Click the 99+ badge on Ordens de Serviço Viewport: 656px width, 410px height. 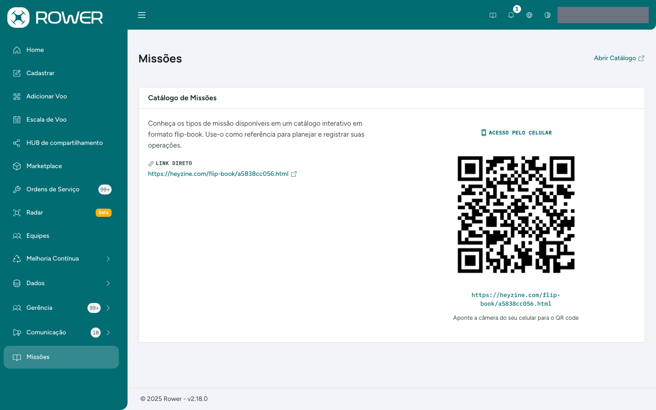105,190
